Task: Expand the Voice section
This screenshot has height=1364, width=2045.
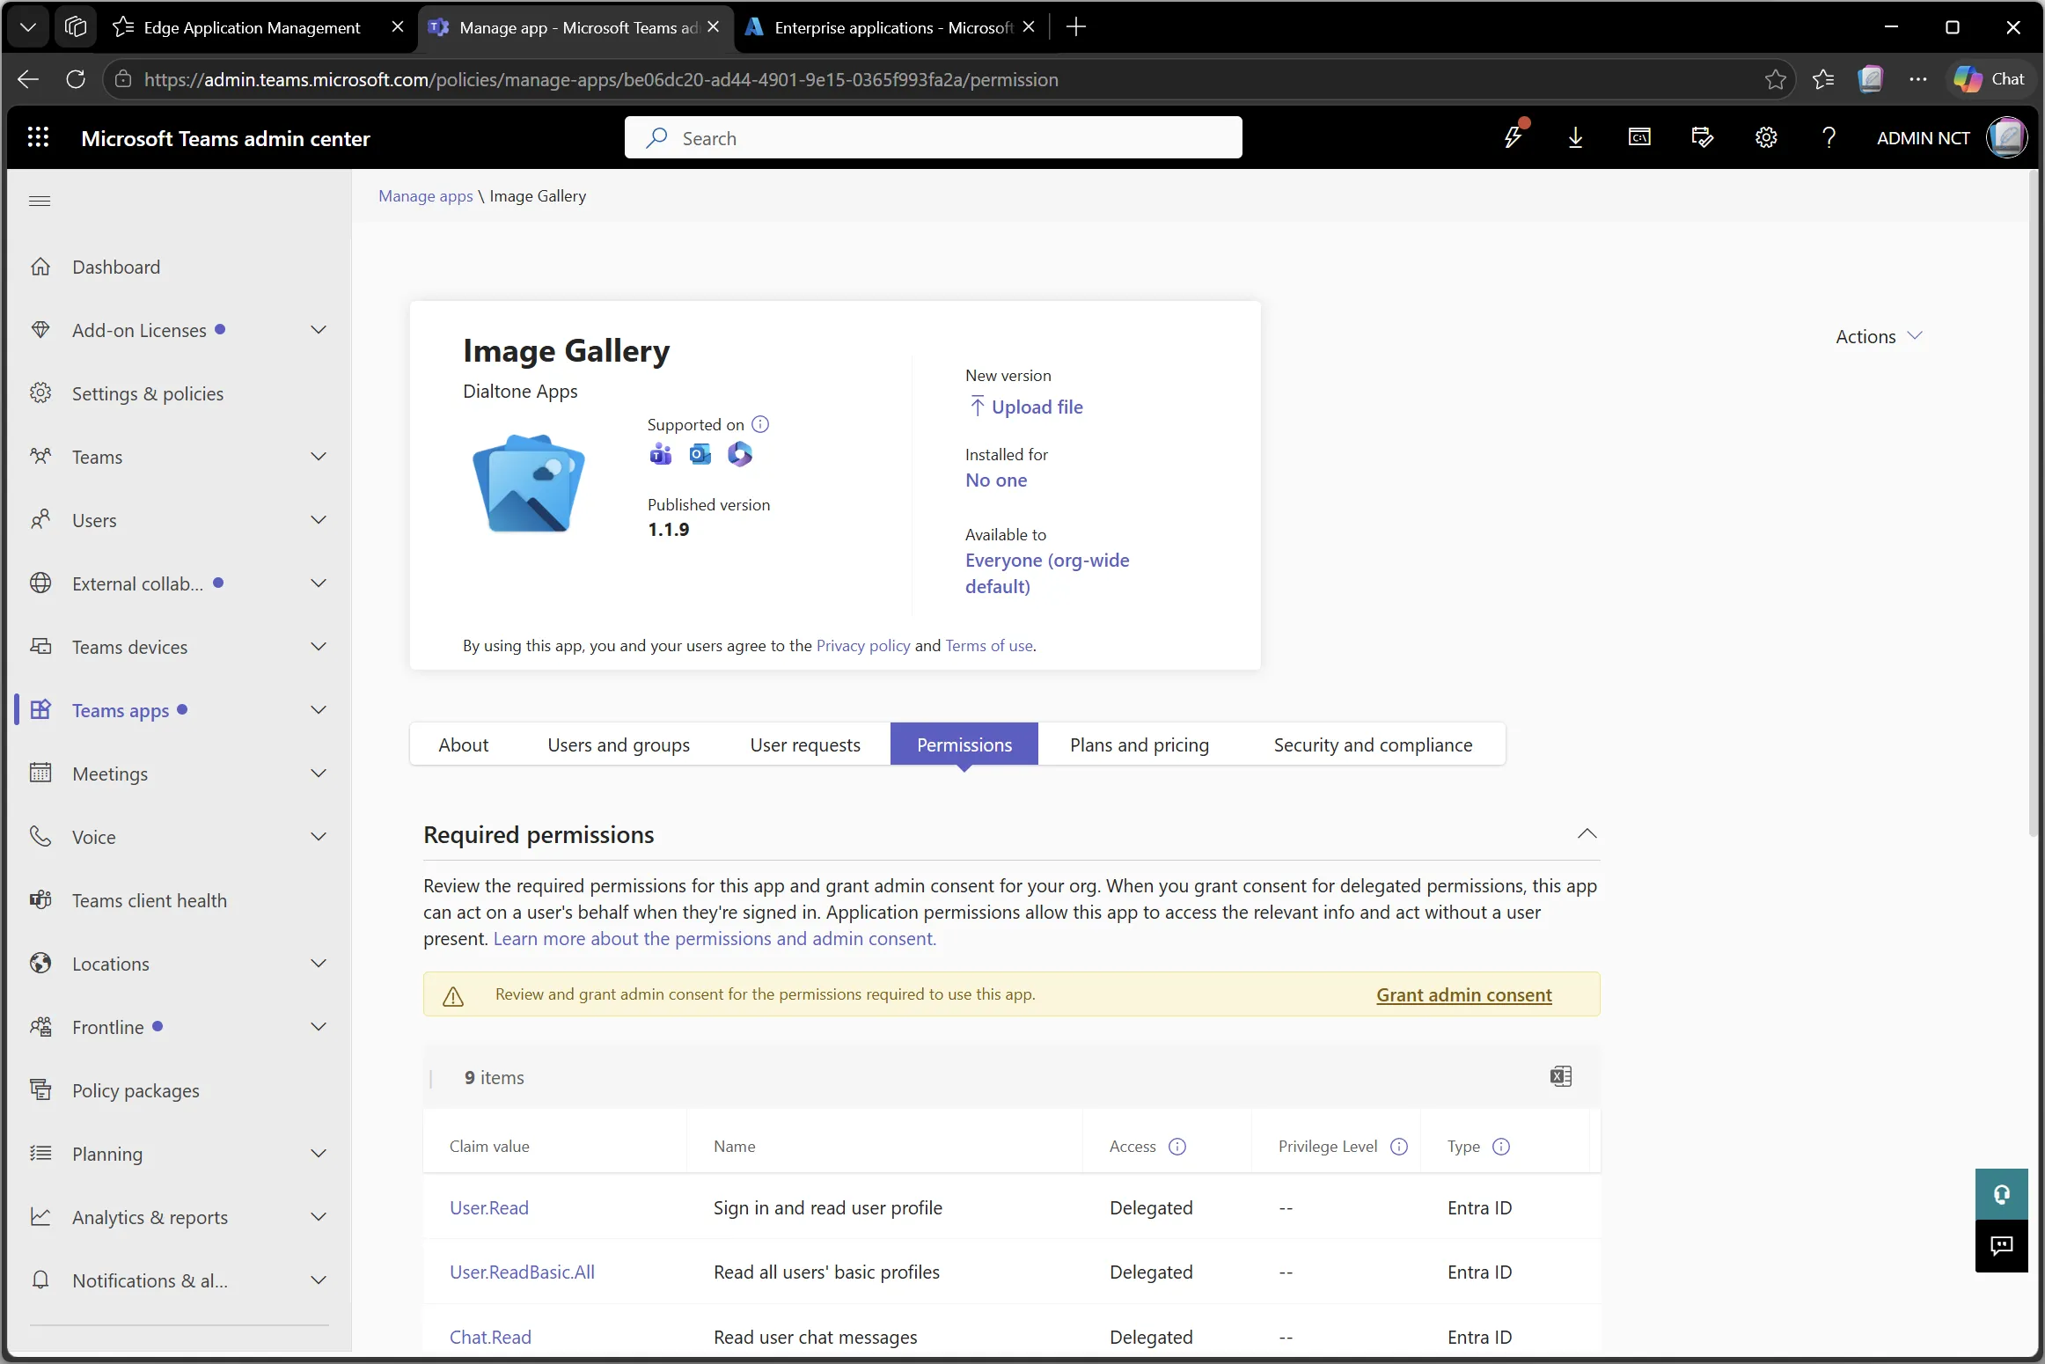Action: 319,837
